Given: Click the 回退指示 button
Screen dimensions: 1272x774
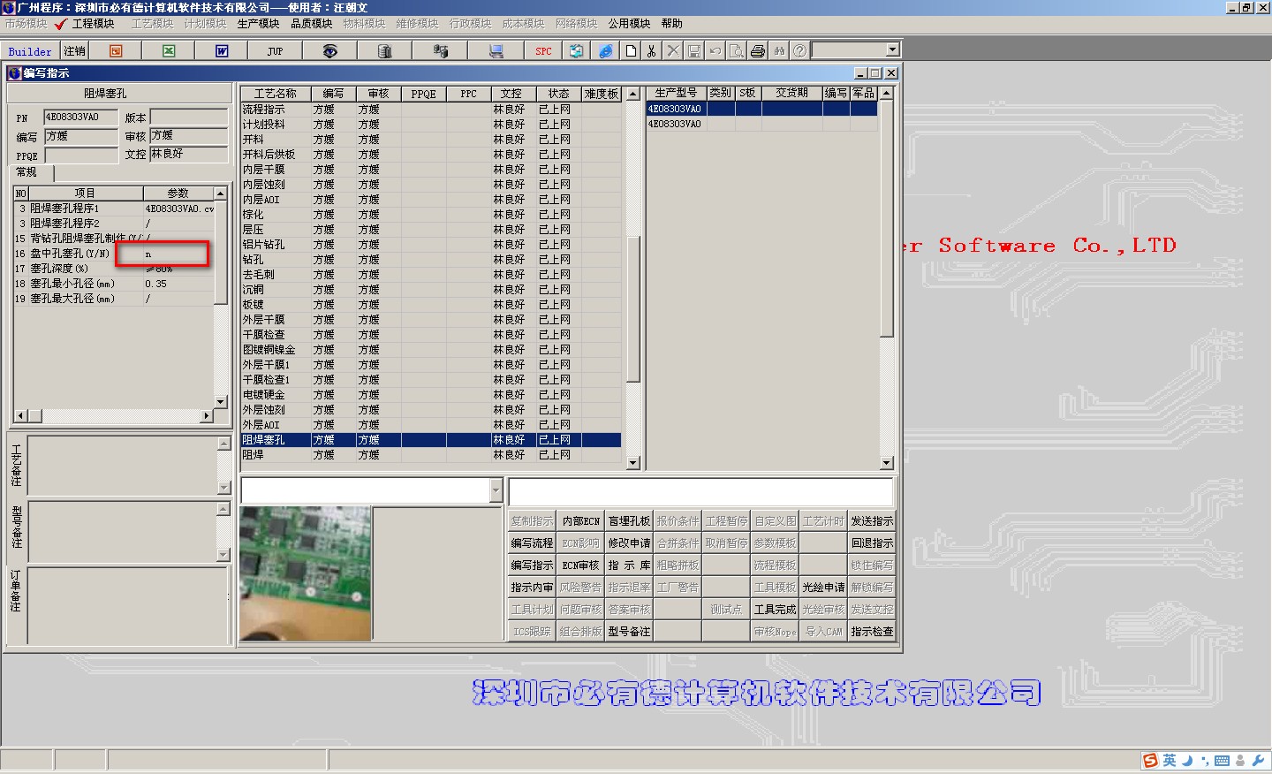Looking at the screenshot, I should coord(872,543).
